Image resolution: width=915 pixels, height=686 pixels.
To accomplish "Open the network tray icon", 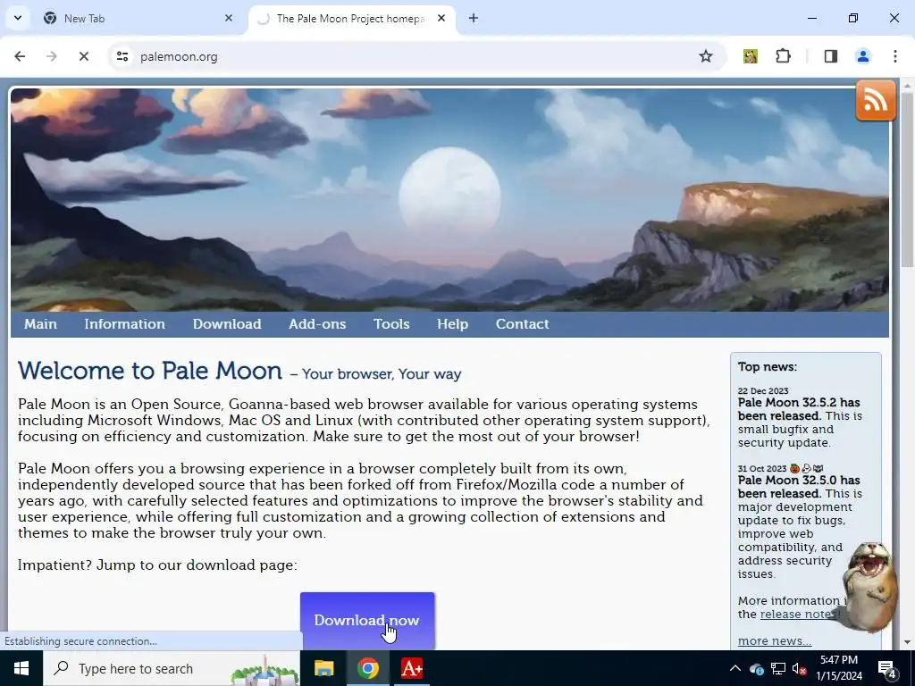I will (x=778, y=668).
